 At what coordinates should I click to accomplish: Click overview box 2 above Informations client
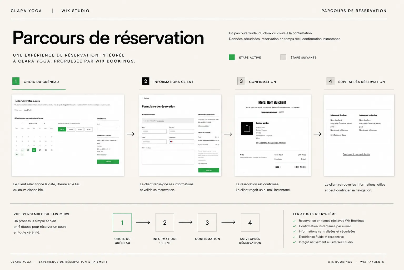point(165,222)
